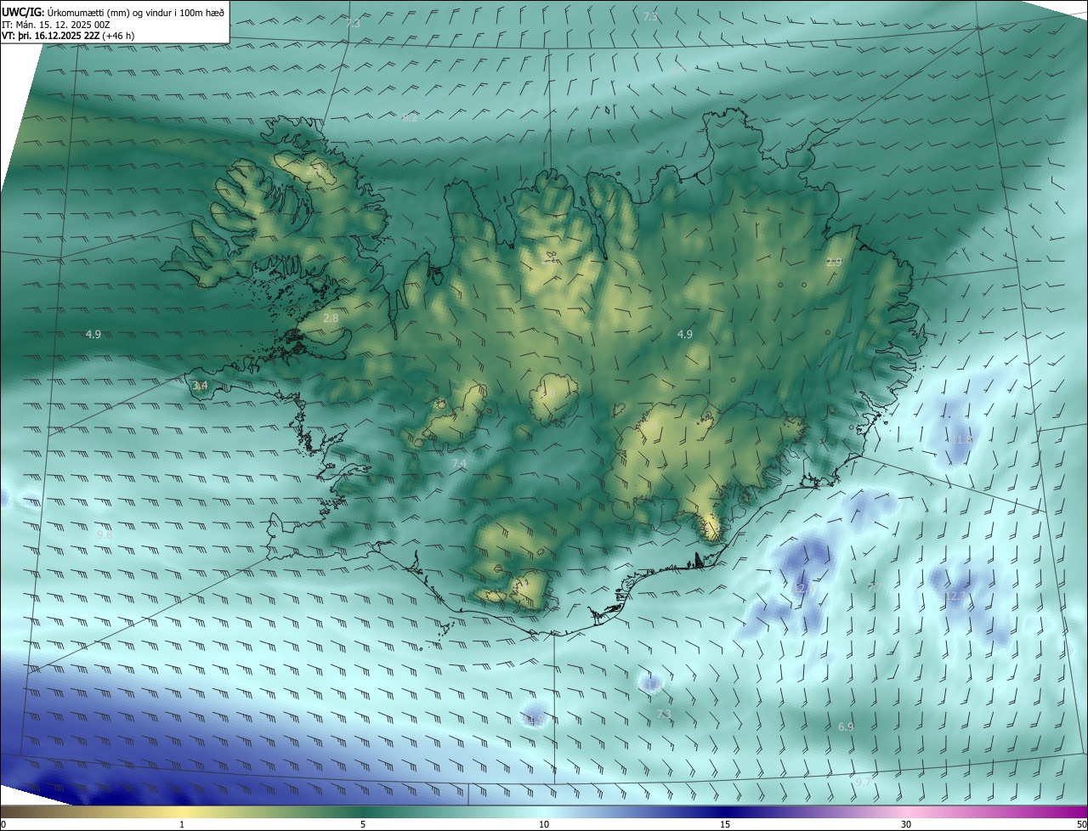Click the '5' tick on the color scale
This screenshot has width=1088, height=831.
363,824
